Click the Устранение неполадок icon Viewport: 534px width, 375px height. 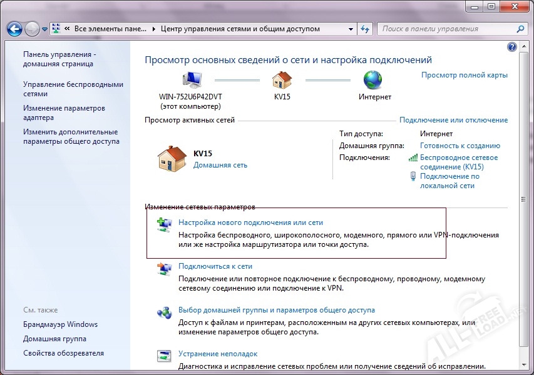tap(165, 354)
